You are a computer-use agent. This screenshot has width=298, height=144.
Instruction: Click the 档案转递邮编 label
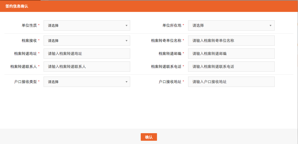coord(170,54)
